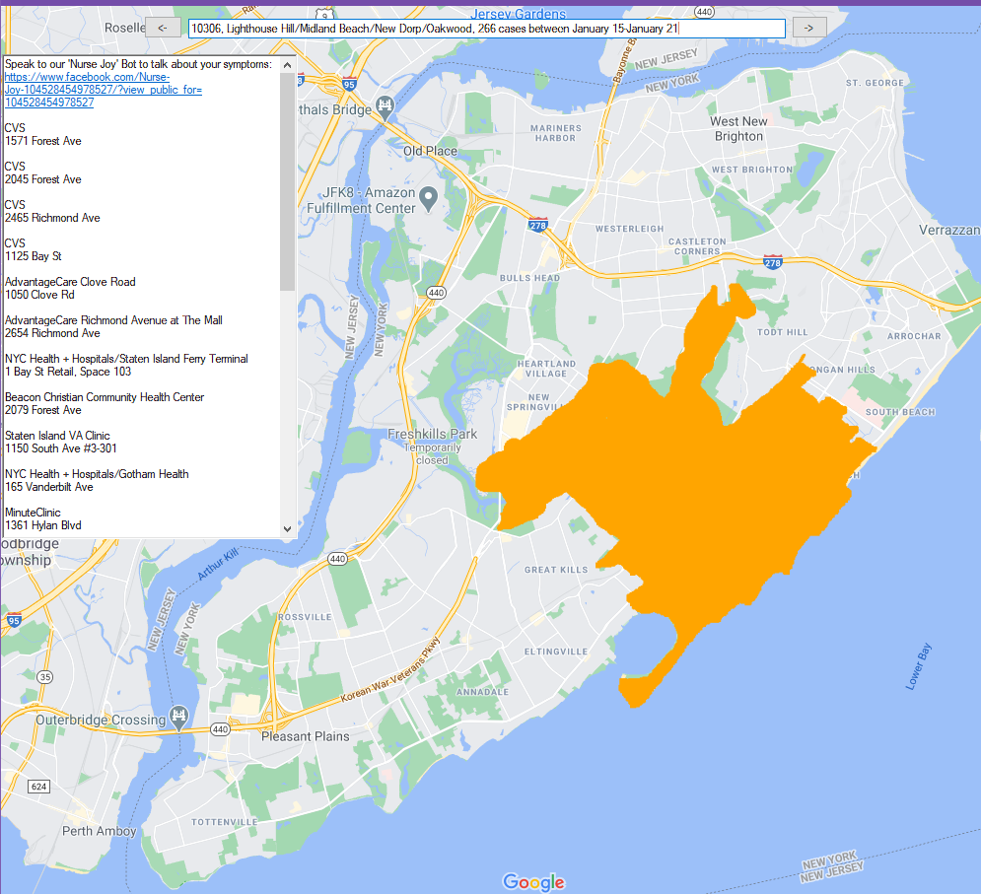Click the 'CASTLETON CORNERS' neighborhood label
The image size is (981, 894).
coord(697,246)
